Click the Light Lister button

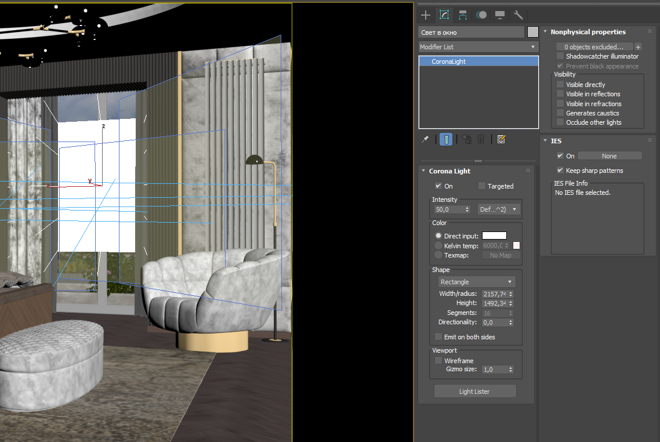pyautogui.click(x=475, y=392)
